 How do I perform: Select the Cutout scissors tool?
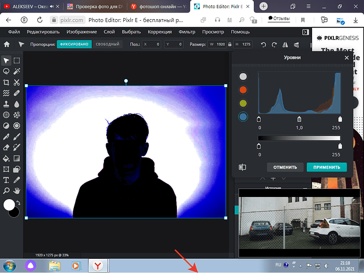[17, 82]
